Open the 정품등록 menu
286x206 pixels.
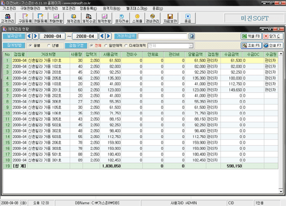pos(88,9)
